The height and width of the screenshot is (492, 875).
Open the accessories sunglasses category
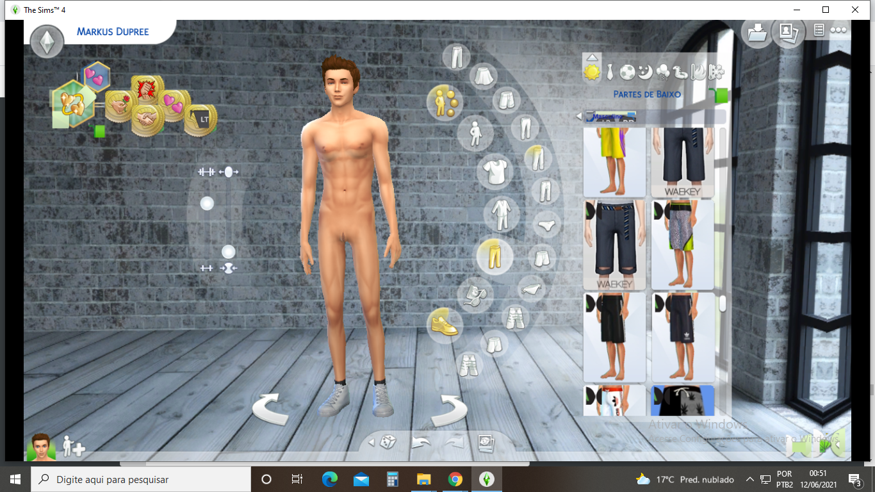(x=475, y=295)
